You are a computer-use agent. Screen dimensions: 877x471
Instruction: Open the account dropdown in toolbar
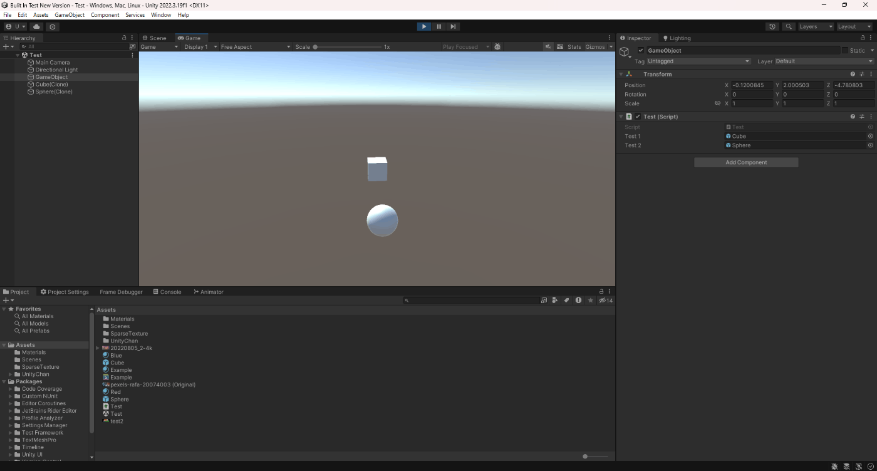[16, 26]
